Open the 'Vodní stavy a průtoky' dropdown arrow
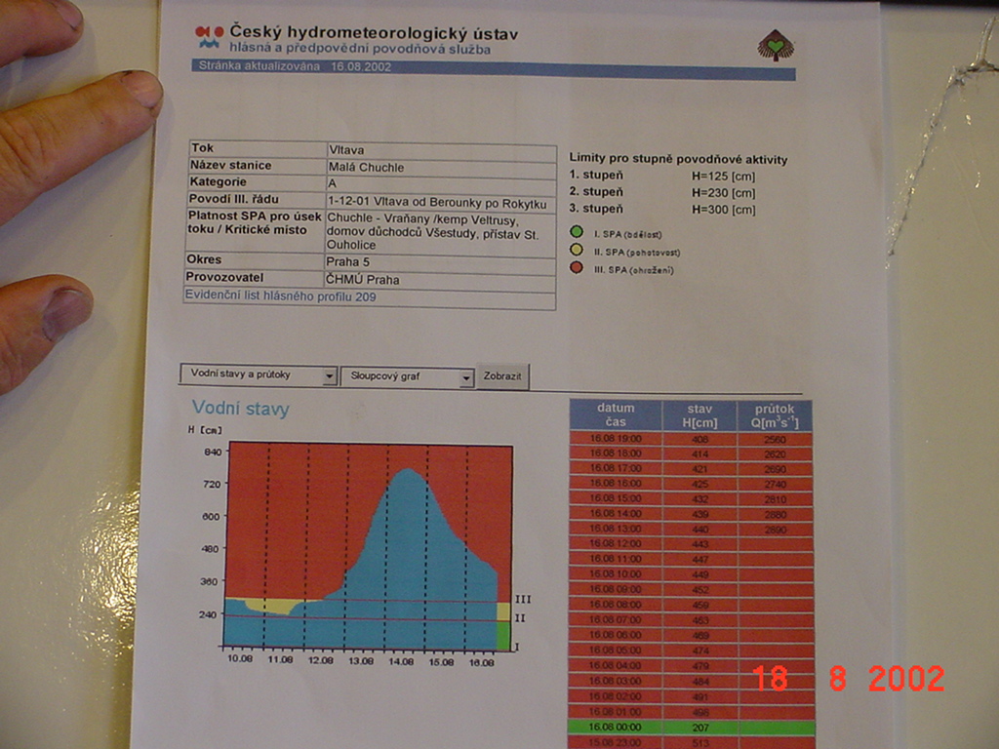 click(x=330, y=376)
